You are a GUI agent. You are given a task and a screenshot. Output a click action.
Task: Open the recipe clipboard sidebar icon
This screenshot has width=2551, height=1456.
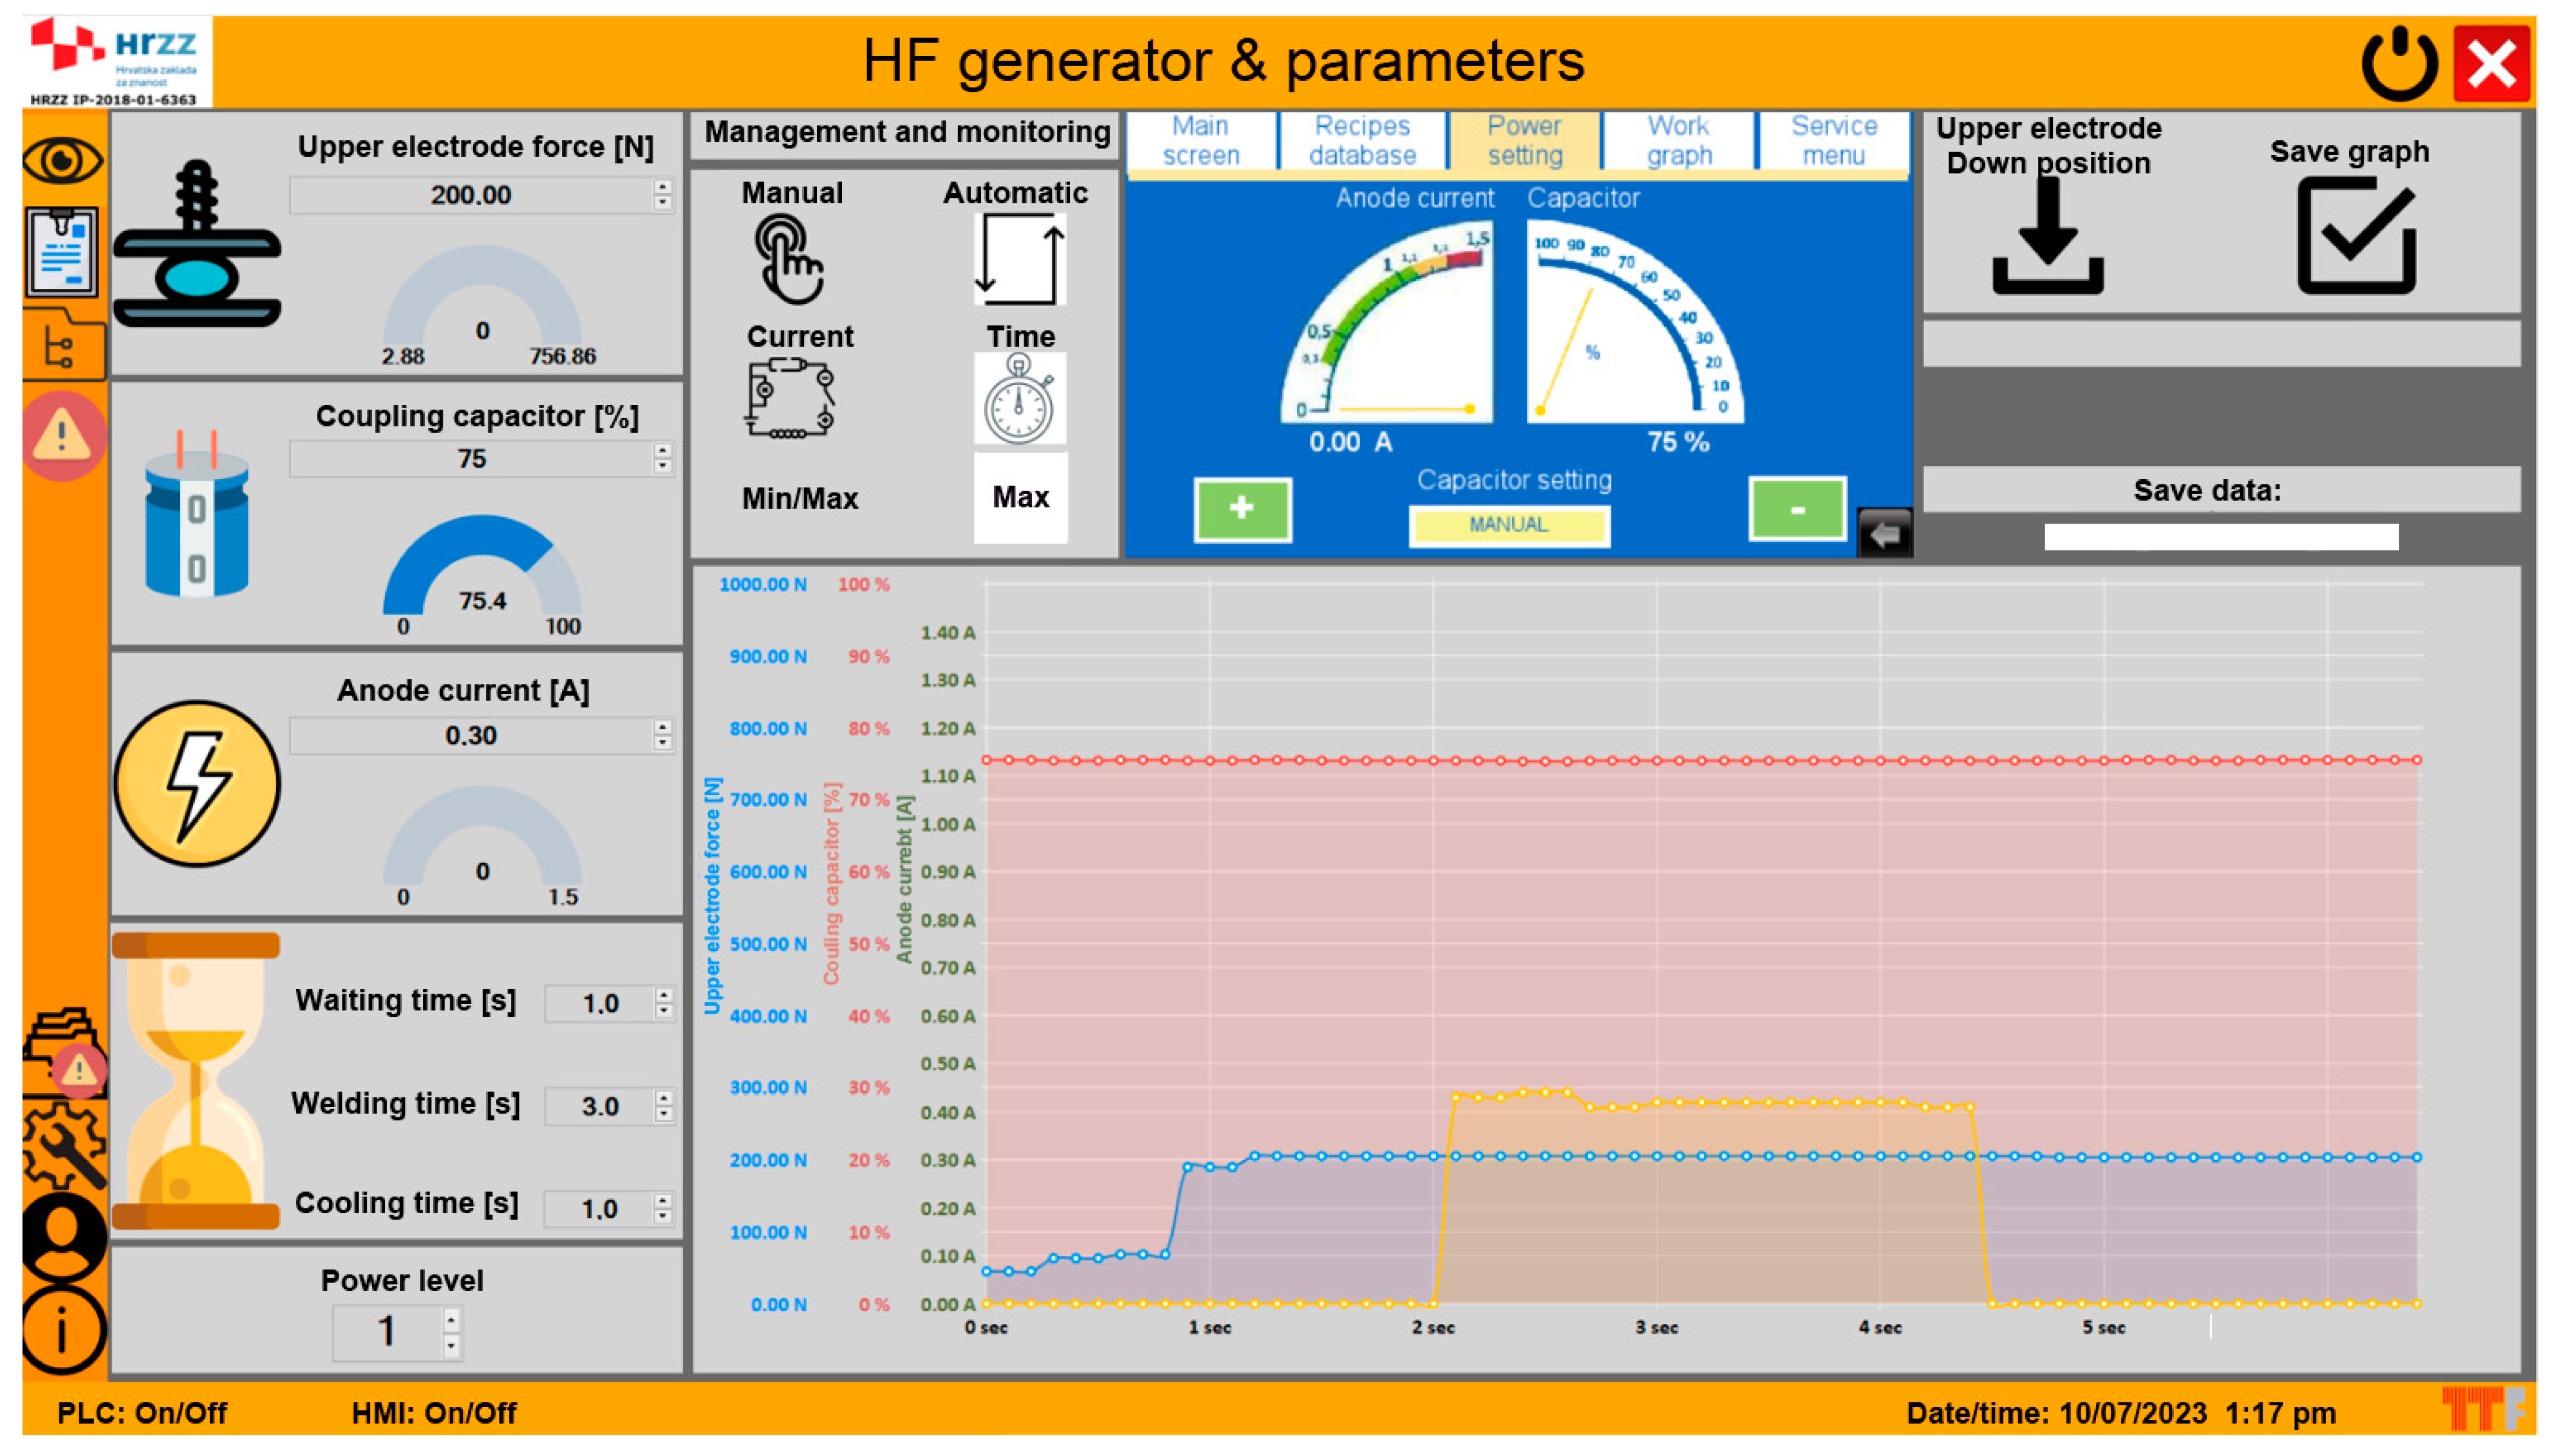pos(62,253)
